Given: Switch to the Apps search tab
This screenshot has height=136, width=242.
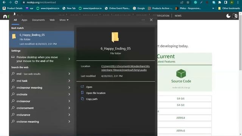Looking at the screenshot, I should tap(24, 20).
